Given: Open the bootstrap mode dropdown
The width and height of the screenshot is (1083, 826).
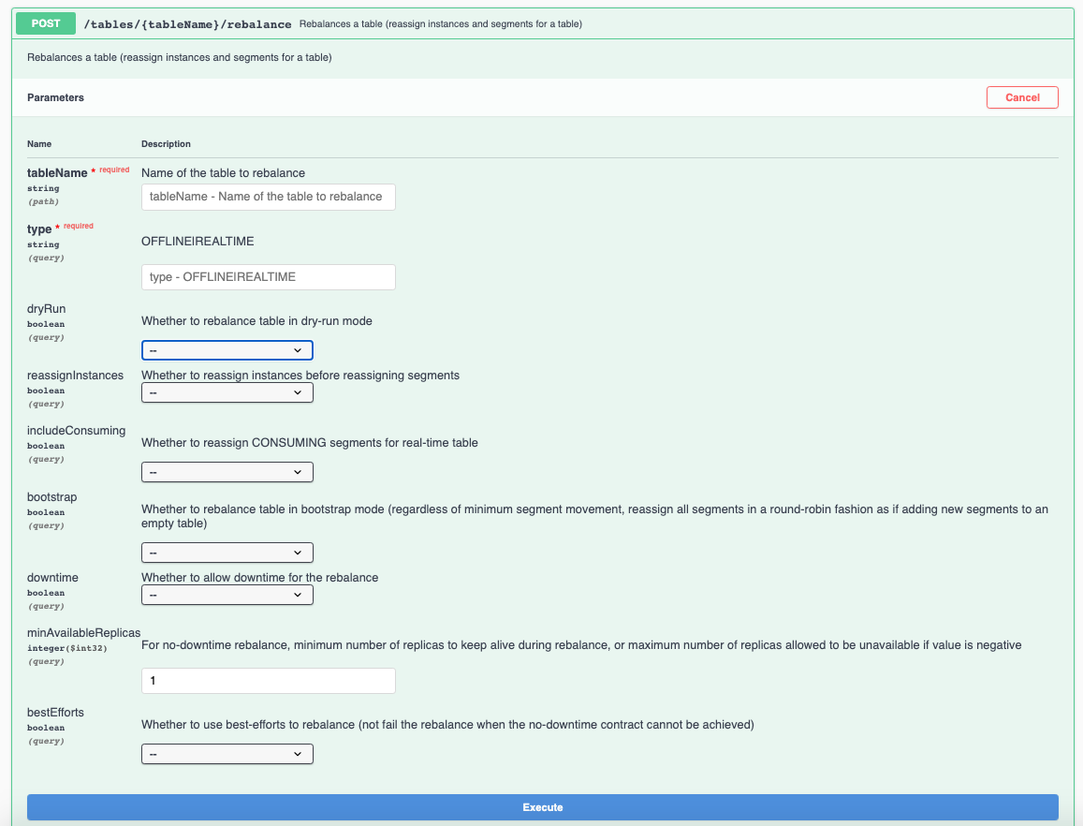Looking at the screenshot, I should pos(227,553).
